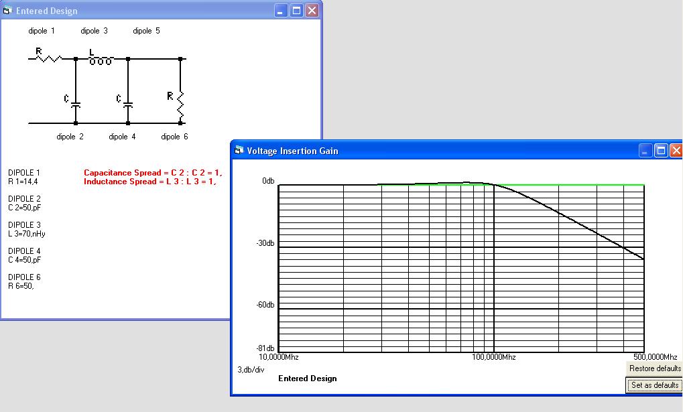Click the '-30db' axis label
The width and height of the screenshot is (683, 412).
(265, 243)
